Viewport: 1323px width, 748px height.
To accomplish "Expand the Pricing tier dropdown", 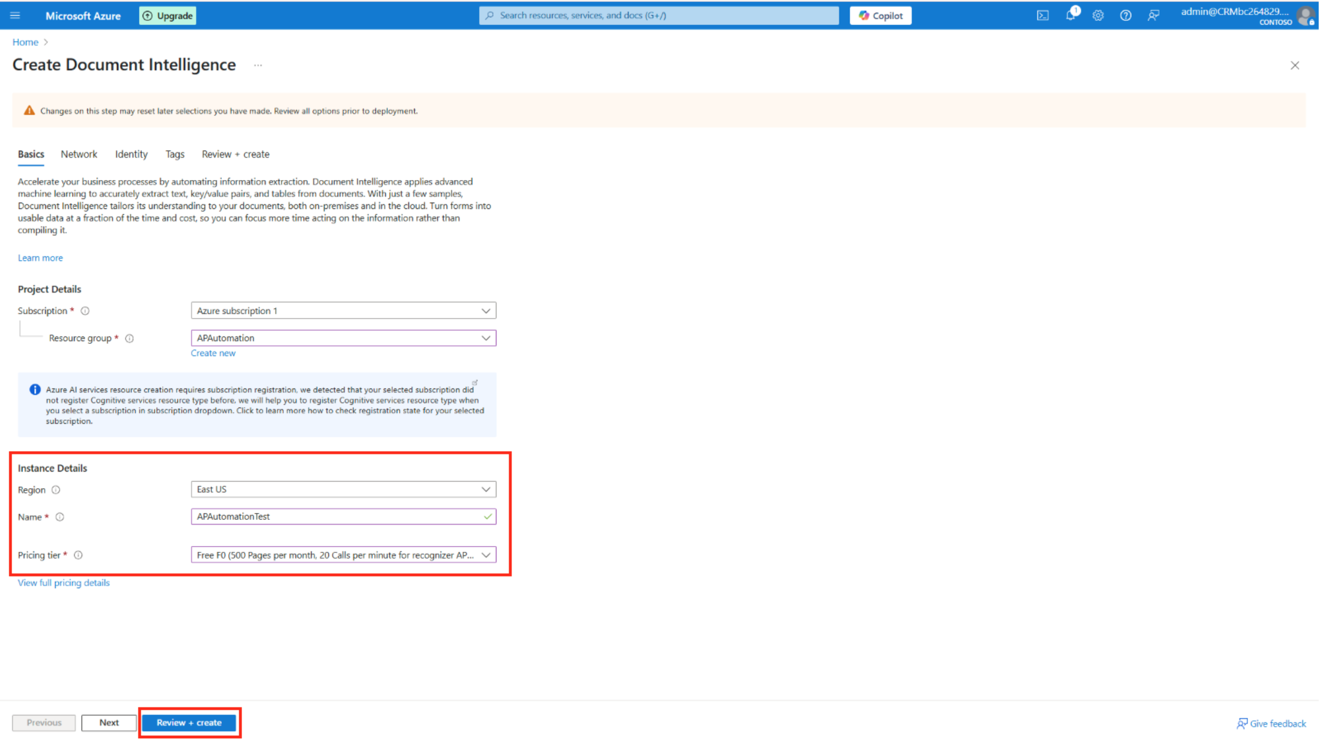I will pyautogui.click(x=343, y=555).
